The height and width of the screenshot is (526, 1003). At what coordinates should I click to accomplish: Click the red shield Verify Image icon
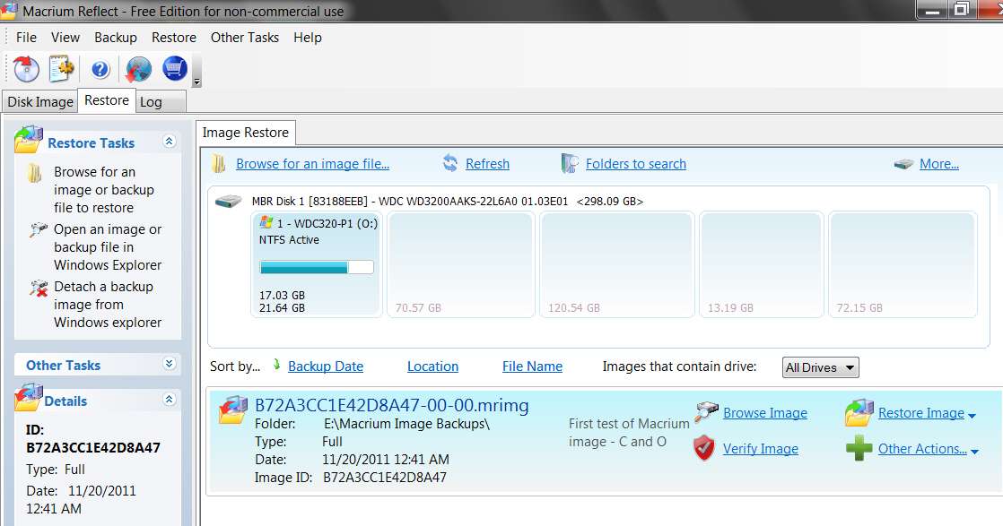coord(703,448)
